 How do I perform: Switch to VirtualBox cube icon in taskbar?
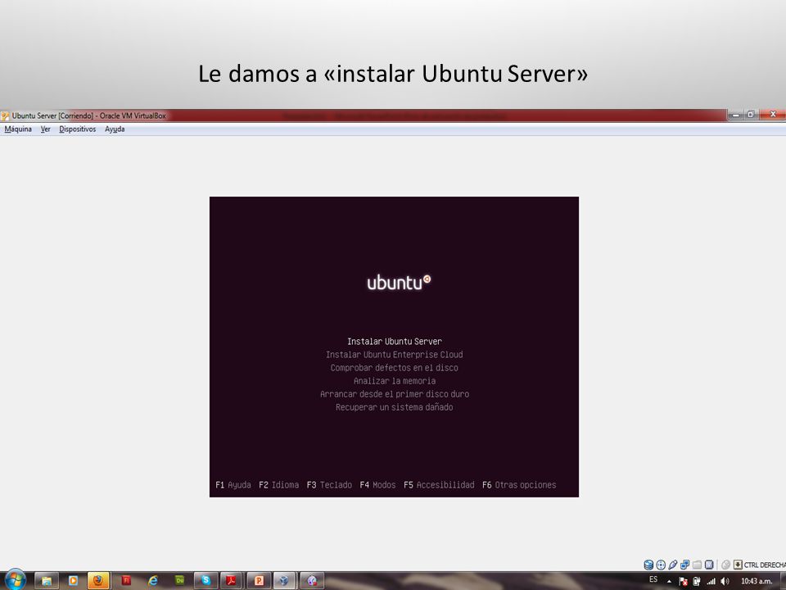tap(284, 581)
